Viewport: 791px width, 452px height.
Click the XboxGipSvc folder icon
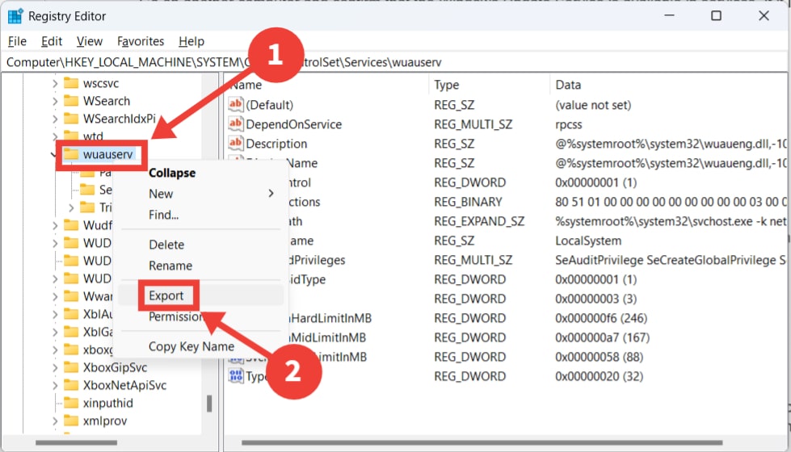pos(71,366)
